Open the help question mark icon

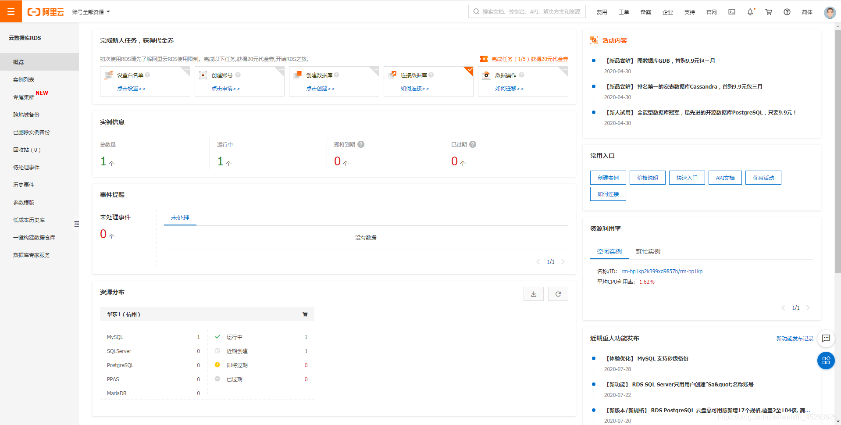point(787,12)
